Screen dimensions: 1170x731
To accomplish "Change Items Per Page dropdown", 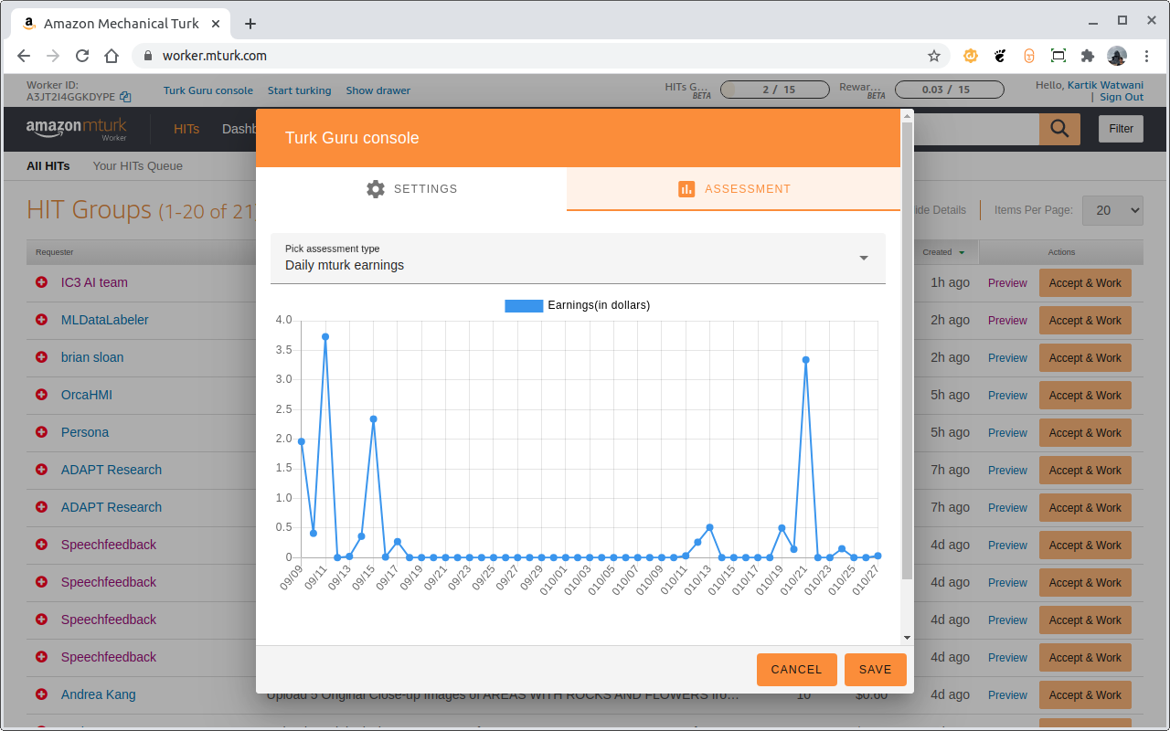I will tap(1112, 210).
